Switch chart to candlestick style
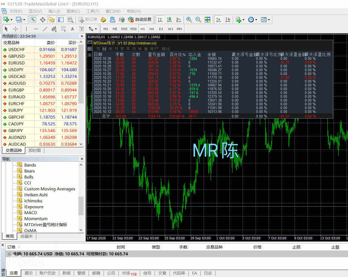This screenshot has width=348, height=277. (170, 19)
